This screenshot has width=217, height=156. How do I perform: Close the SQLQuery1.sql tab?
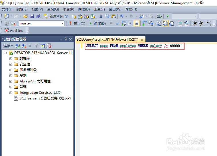pyautogui.click(x=142, y=40)
